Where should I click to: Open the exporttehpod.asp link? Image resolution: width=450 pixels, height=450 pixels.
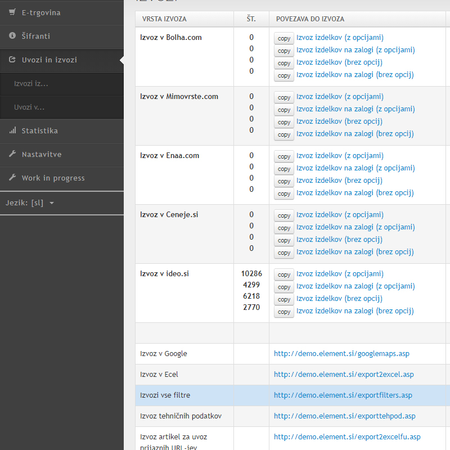coord(345,416)
